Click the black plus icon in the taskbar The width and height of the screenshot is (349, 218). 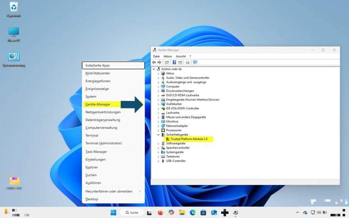click(x=224, y=213)
